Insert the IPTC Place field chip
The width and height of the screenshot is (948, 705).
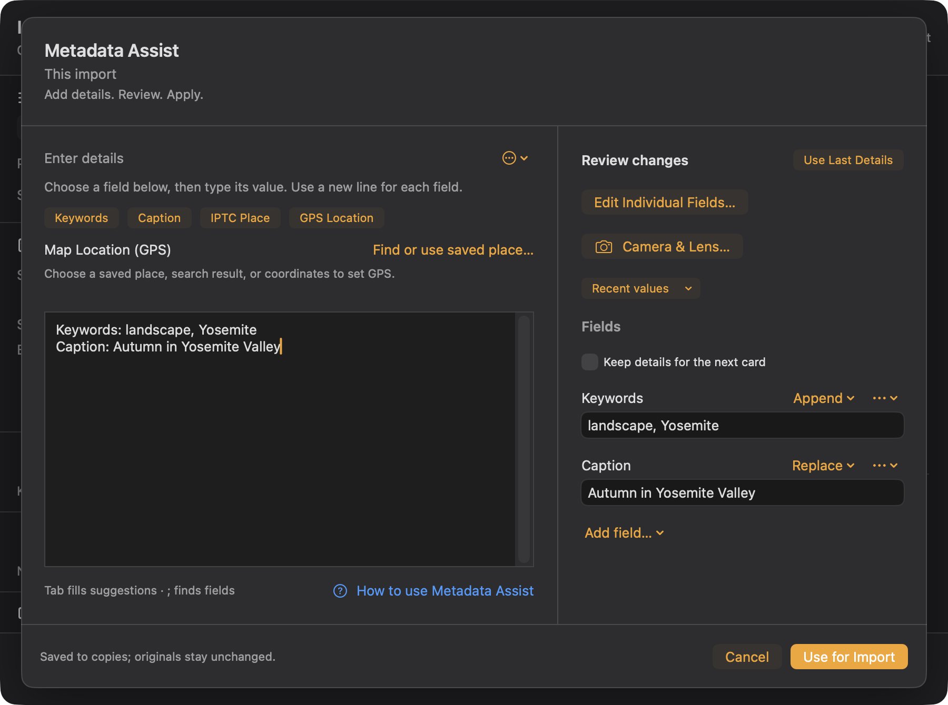pos(240,218)
